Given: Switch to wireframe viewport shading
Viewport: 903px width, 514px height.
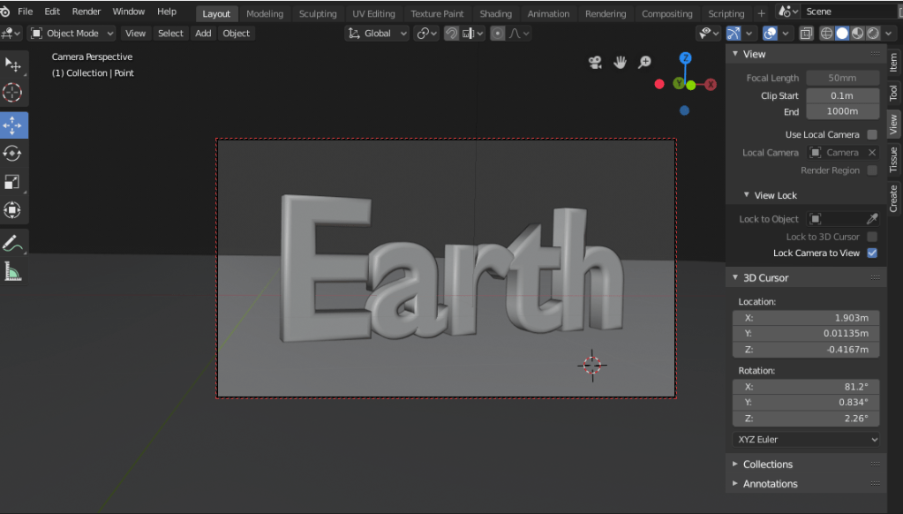Looking at the screenshot, I should coord(827,34).
